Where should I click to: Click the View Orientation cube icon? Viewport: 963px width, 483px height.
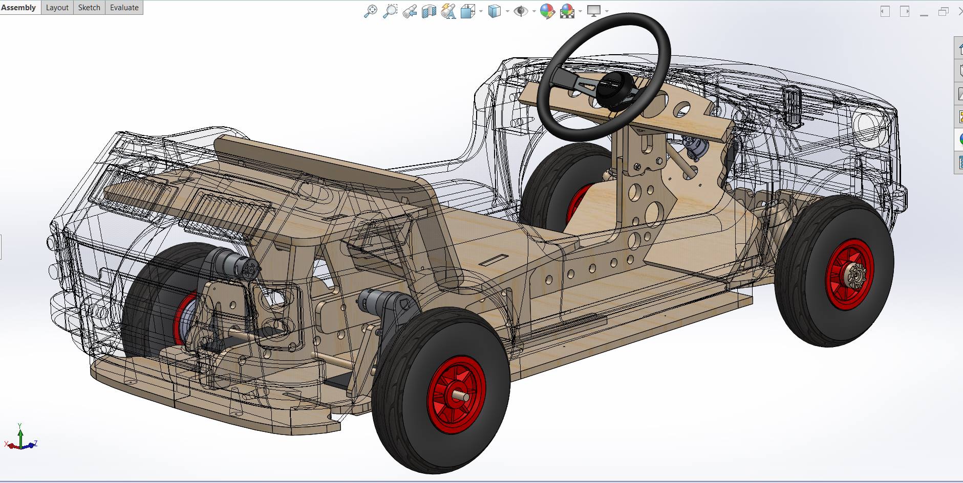click(468, 11)
